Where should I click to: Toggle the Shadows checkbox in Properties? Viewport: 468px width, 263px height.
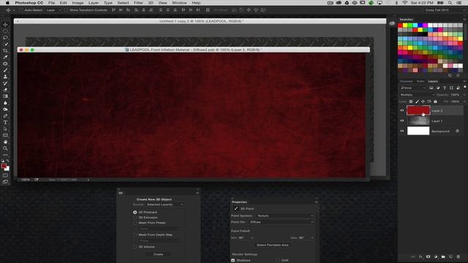click(x=233, y=260)
